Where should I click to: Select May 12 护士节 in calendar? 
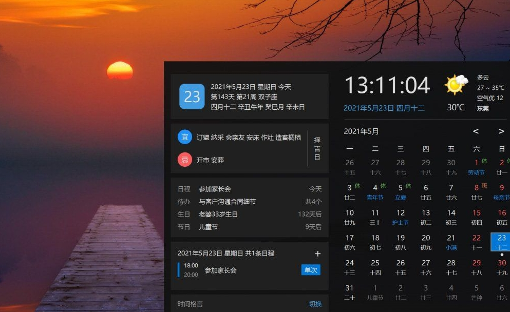tap(400, 217)
